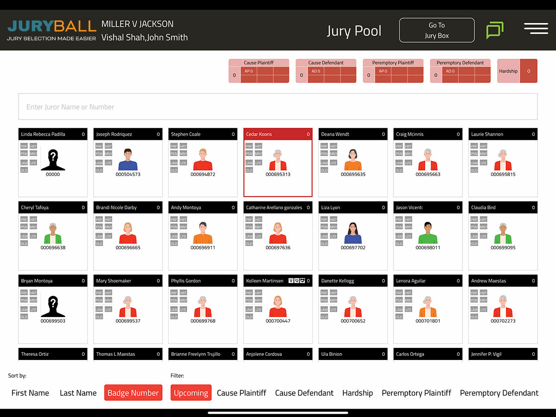556x417 pixels.
Task: Click Liza Lyon's avatar image
Action: (x=353, y=233)
